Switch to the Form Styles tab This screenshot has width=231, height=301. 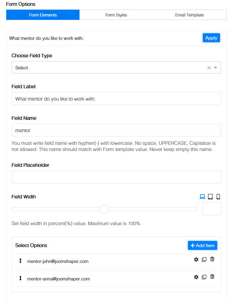point(116,15)
